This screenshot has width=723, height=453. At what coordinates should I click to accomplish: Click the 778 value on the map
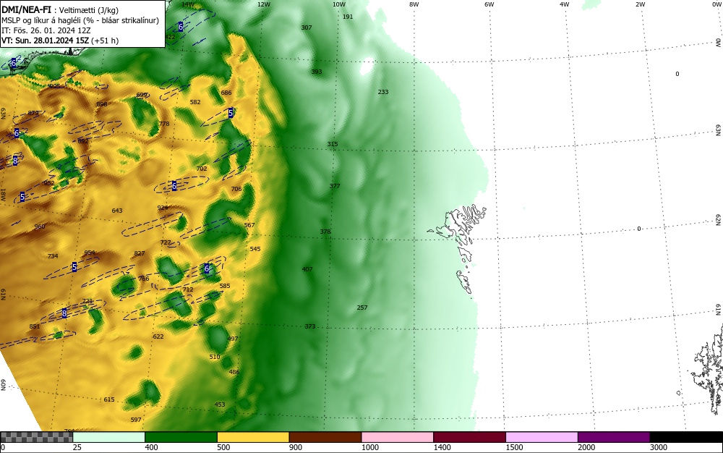click(x=164, y=124)
